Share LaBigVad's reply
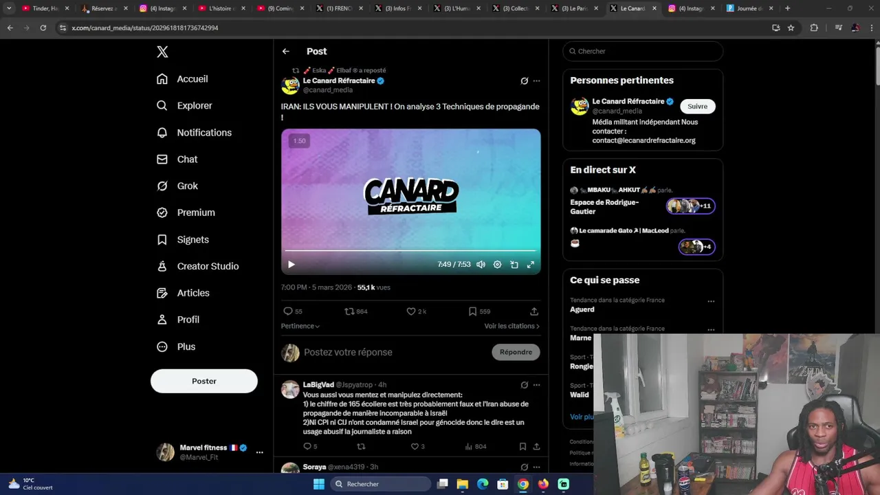The image size is (880, 495). (536, 447)
